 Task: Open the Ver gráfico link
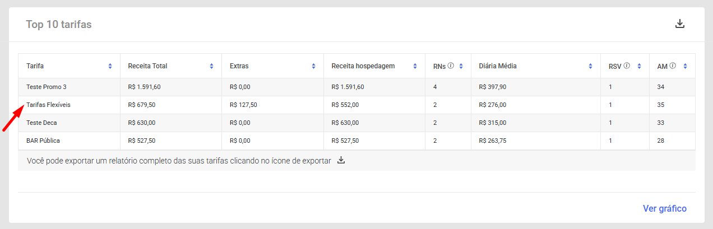664,208
